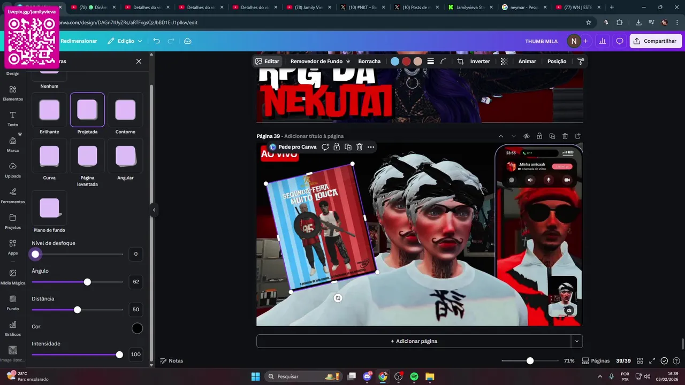Open the Adicionar página dropdown arrow
Image resolution: width=685 pixels, height=385 pixels.
tap(577, 341)
